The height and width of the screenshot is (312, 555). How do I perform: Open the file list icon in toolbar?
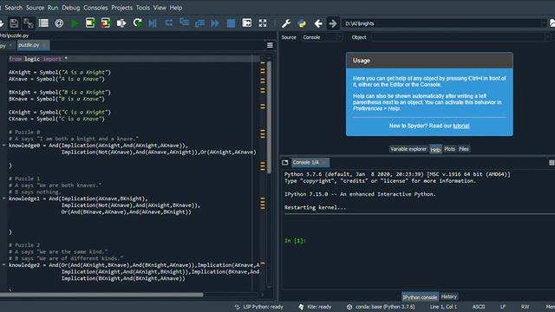tap(43, 23)
